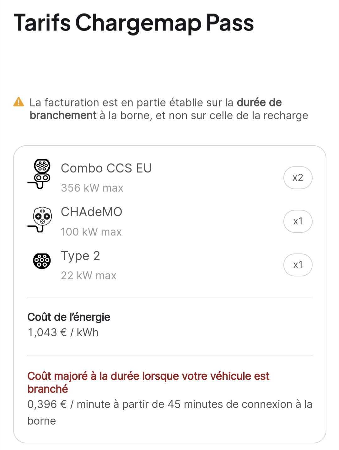The height and width of the screenshot is (450, 339).
Task: Click the bold "durée de branchement" text
Action: [x=63, y=116]
